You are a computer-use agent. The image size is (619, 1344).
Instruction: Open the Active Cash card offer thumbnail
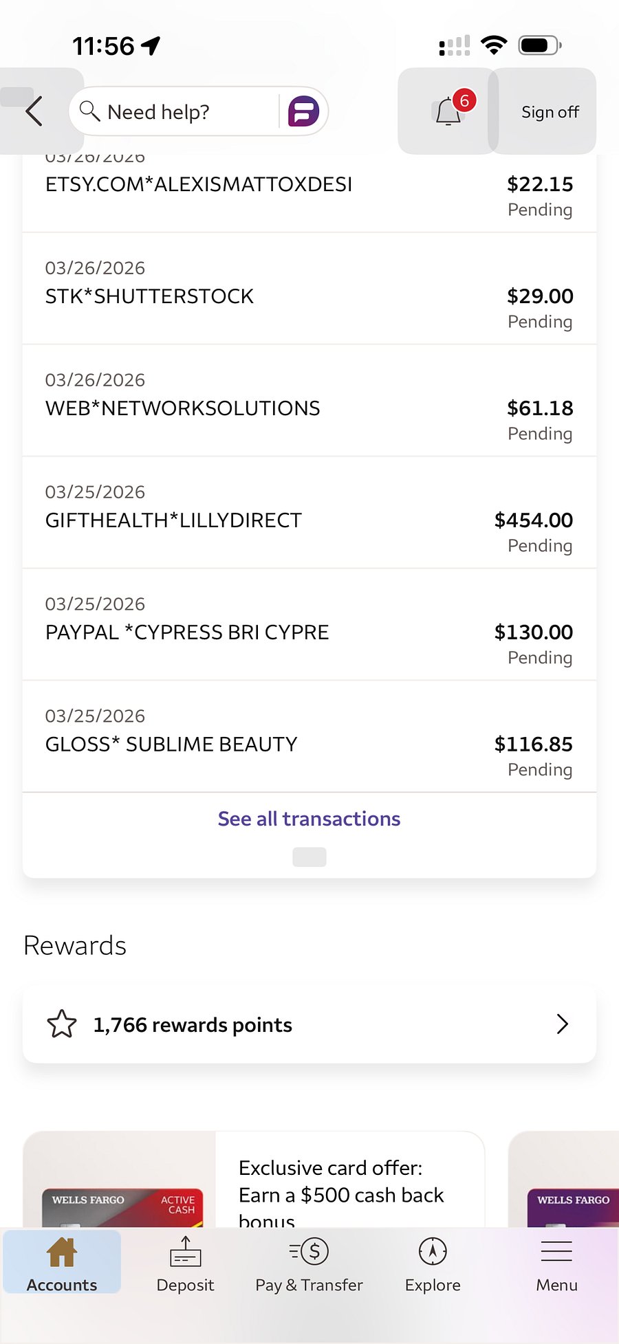[x=120, y=1180]
